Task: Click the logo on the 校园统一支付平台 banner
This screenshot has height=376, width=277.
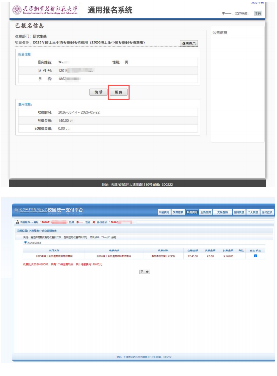Action: [x=31, y=210]
